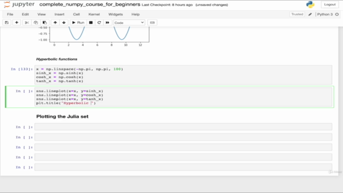The image size is (343, 193).
Task: Run the selected cell
Action: (x=78, y=23)
